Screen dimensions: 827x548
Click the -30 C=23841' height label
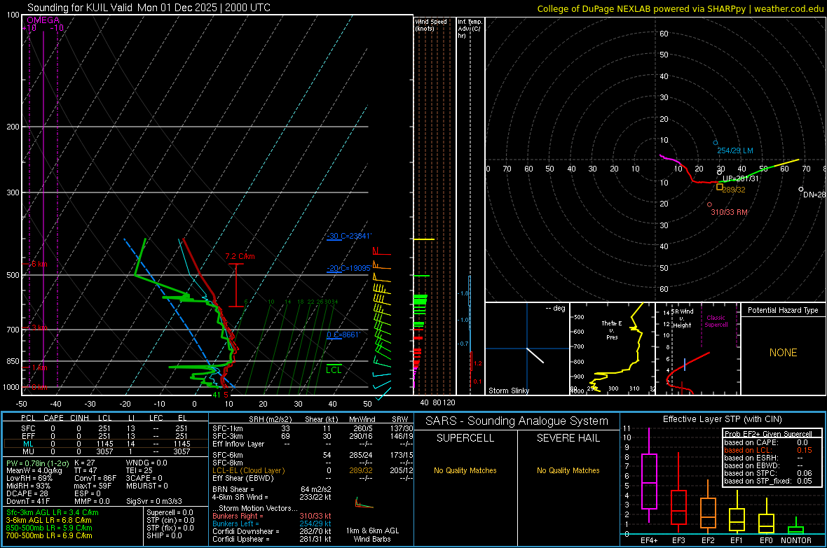(349, 236)
